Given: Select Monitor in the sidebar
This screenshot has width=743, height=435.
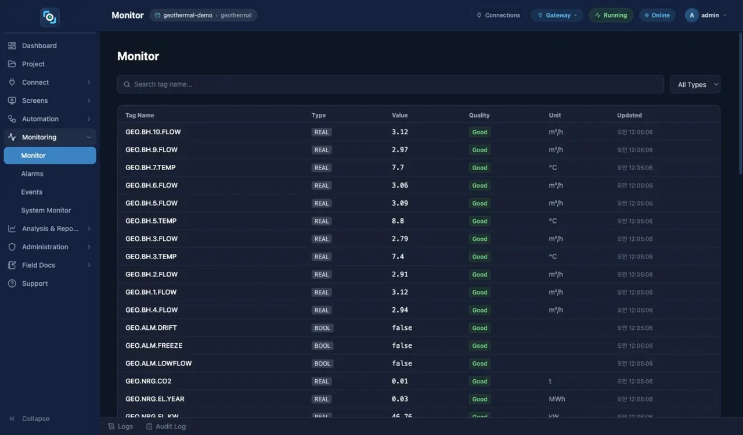Looking at the screenshot, I should [50, 156].
